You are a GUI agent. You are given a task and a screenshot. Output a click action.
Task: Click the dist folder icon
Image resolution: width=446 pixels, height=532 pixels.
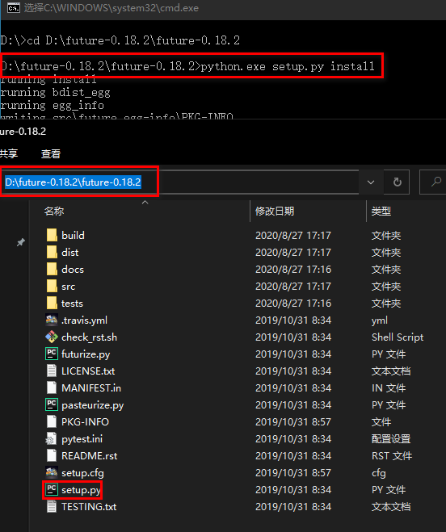pyautogui.click(x=52, y=252)
